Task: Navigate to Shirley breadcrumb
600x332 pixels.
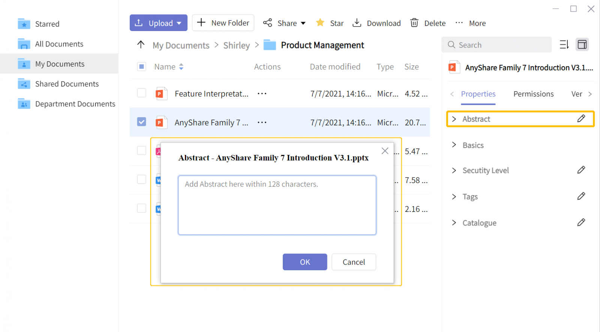Action: point(236,45)
